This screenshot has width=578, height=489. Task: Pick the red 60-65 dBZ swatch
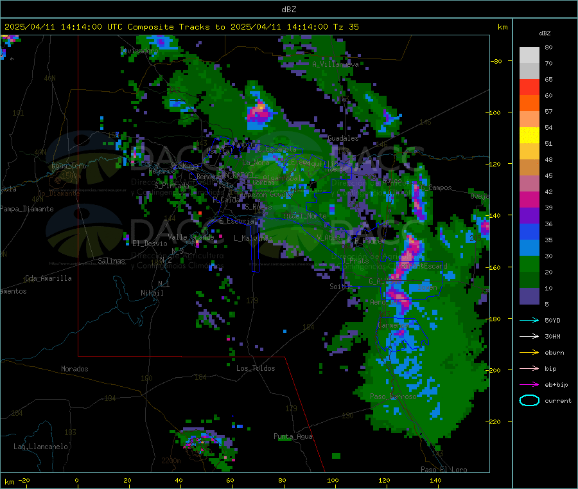529,87
